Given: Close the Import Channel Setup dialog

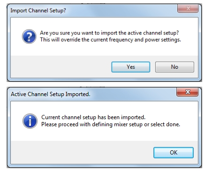Looking at the screenshot, I should pyautogui.click(x=188, y=8).
